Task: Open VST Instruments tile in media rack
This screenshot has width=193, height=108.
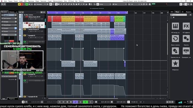Action: [175, 26]
